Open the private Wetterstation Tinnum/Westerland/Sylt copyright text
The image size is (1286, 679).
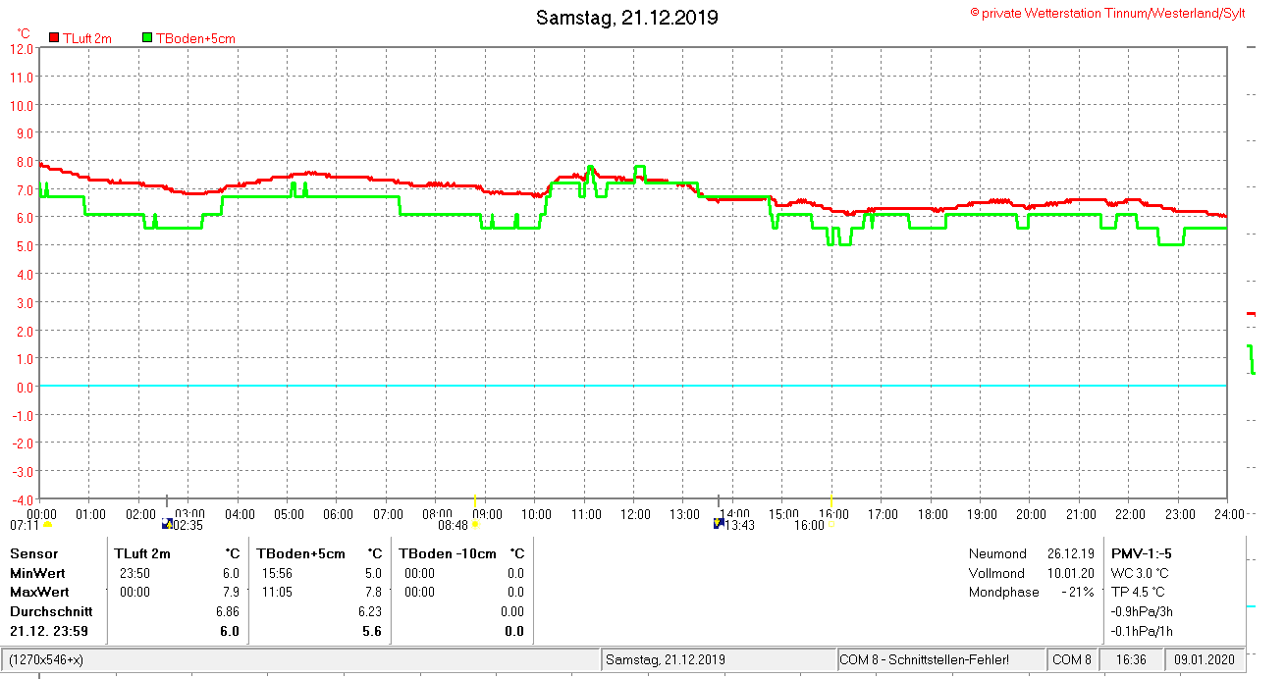pyautogui.click(x=1107, y=13)
